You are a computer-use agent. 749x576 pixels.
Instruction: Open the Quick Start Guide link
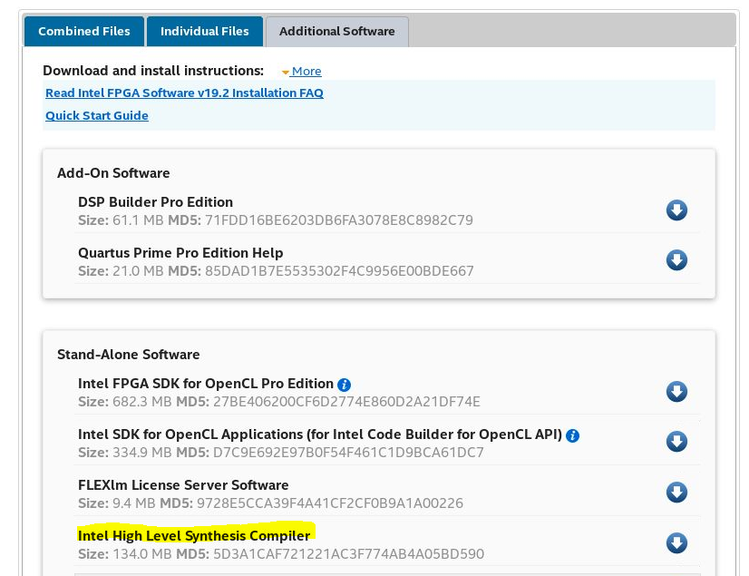pyautogui.click(x=97, y=115)
